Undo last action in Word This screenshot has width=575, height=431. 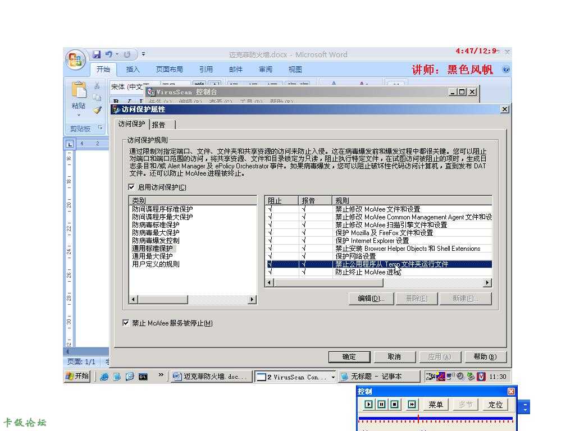[x=108, y=54]
